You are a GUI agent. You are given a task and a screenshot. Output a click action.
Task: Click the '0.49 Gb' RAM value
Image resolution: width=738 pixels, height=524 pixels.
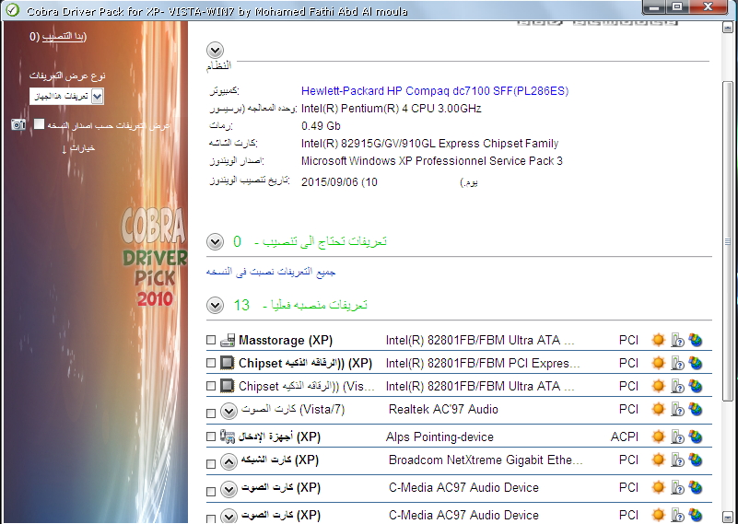pos(321,126)
